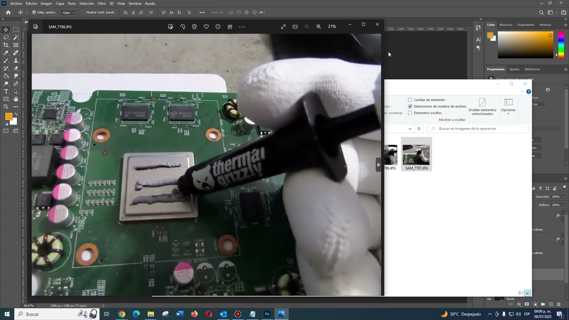This screenshot has width=569, height=320.
Task: Choose the Horizontal Type tool
Action: (6, 91)
